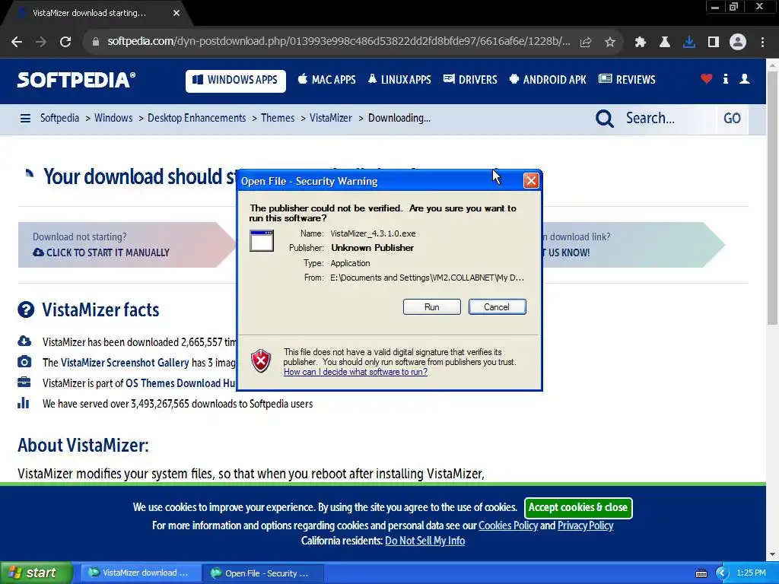779x584 pixels.
Task: Open the Reviews section
Action: [627, 79]
